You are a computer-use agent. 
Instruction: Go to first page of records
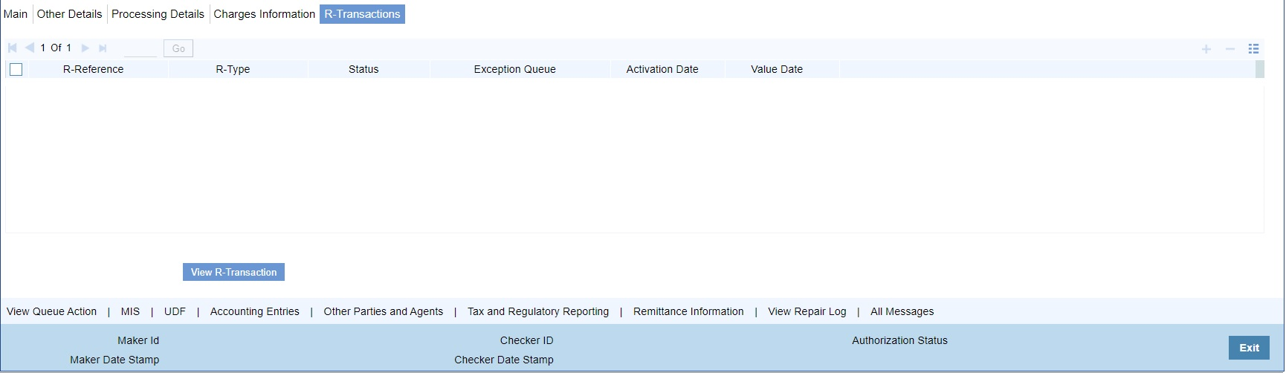(13, 48)
